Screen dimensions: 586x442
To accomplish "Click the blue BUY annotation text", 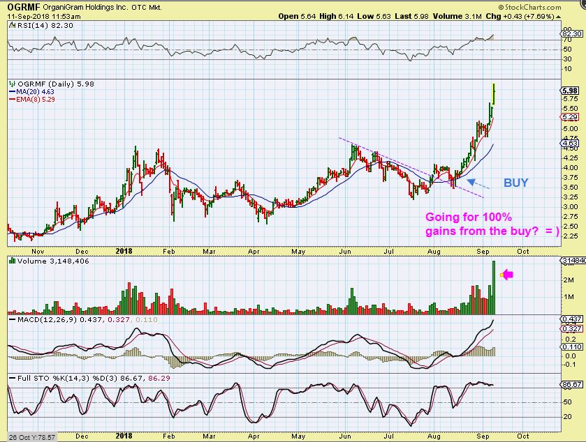I will [515, 183].
